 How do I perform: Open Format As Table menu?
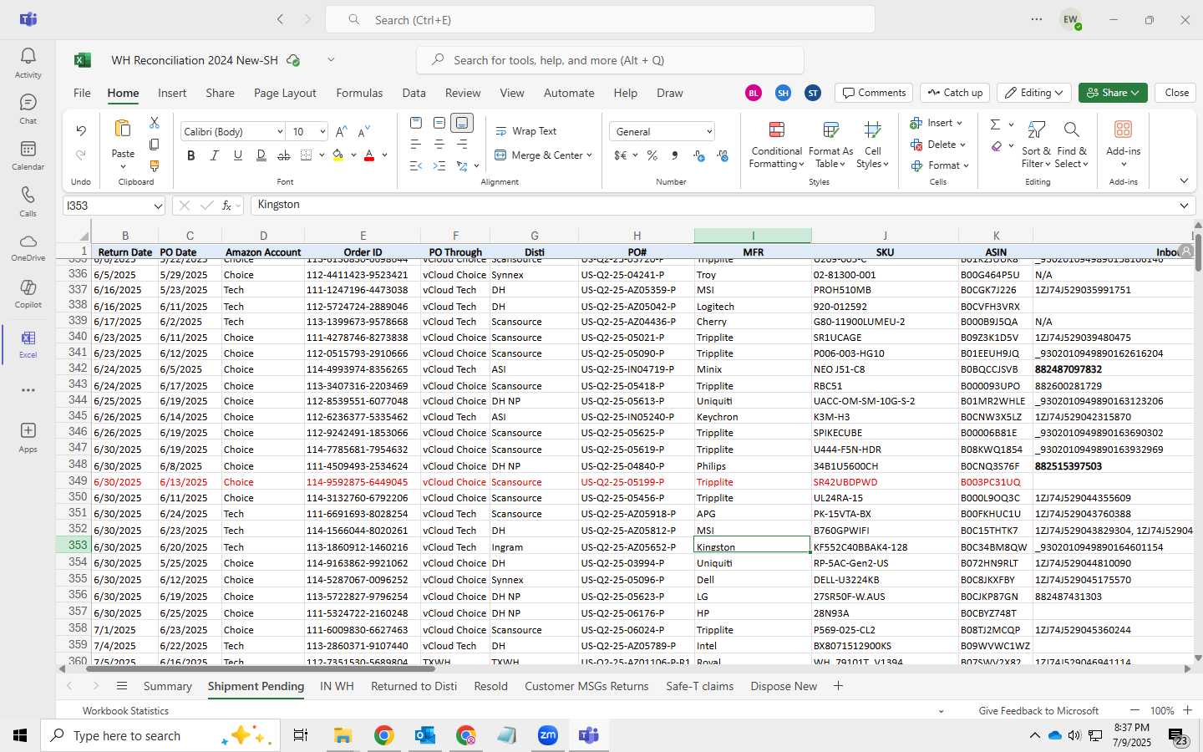click(x=830, y=145)
